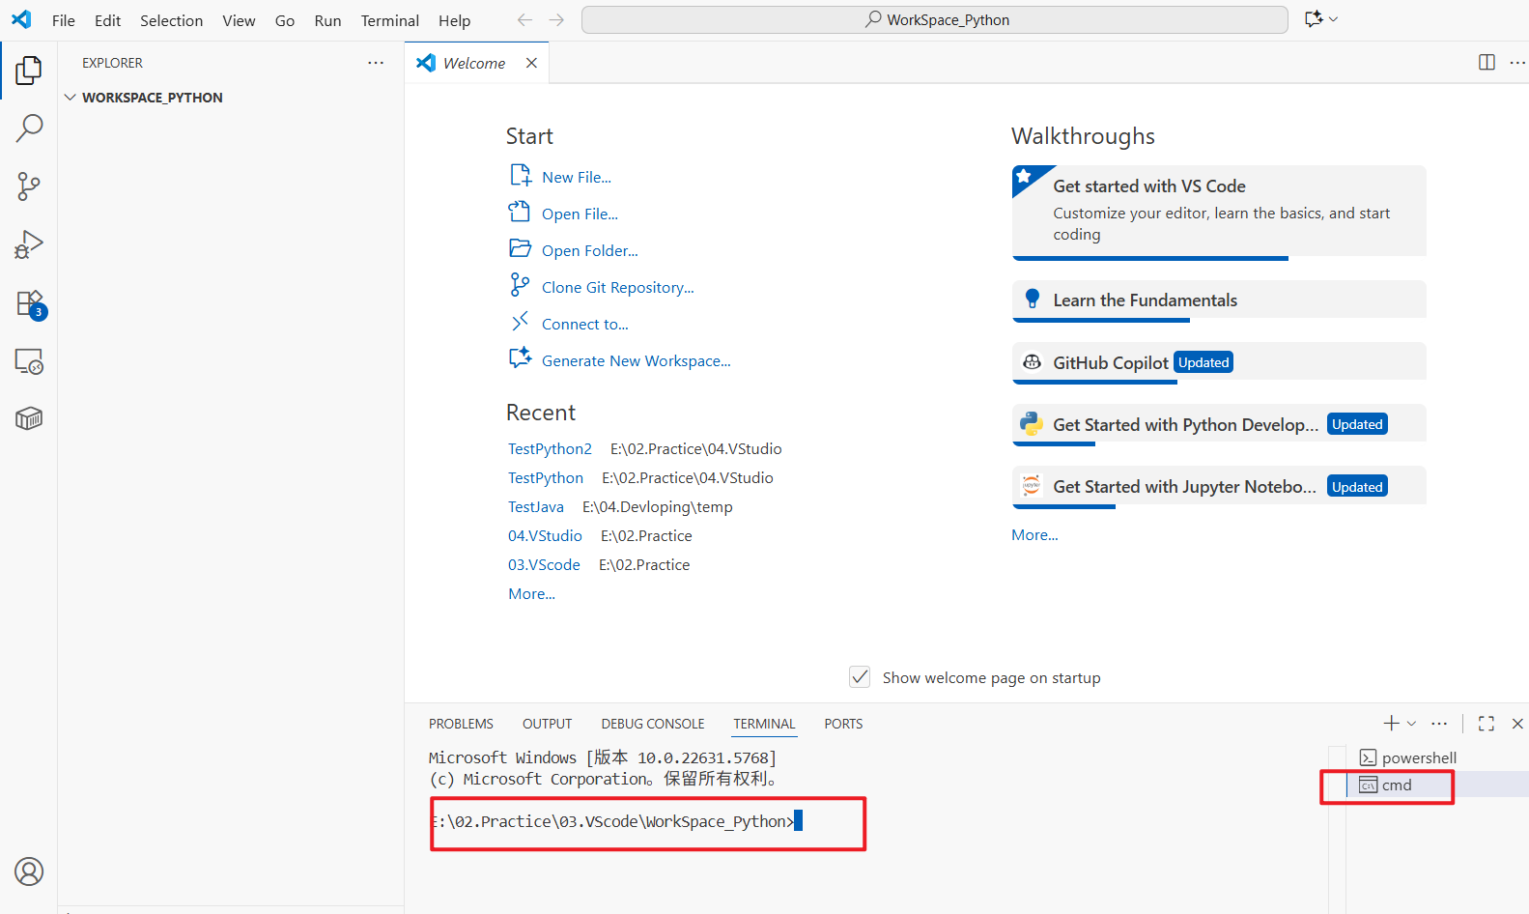Viewport: 1529px width, 914px height.
Task: Open recent project TestPython
Action: pos(546,477)
